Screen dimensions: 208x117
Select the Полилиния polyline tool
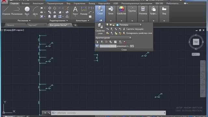[17, 11]
